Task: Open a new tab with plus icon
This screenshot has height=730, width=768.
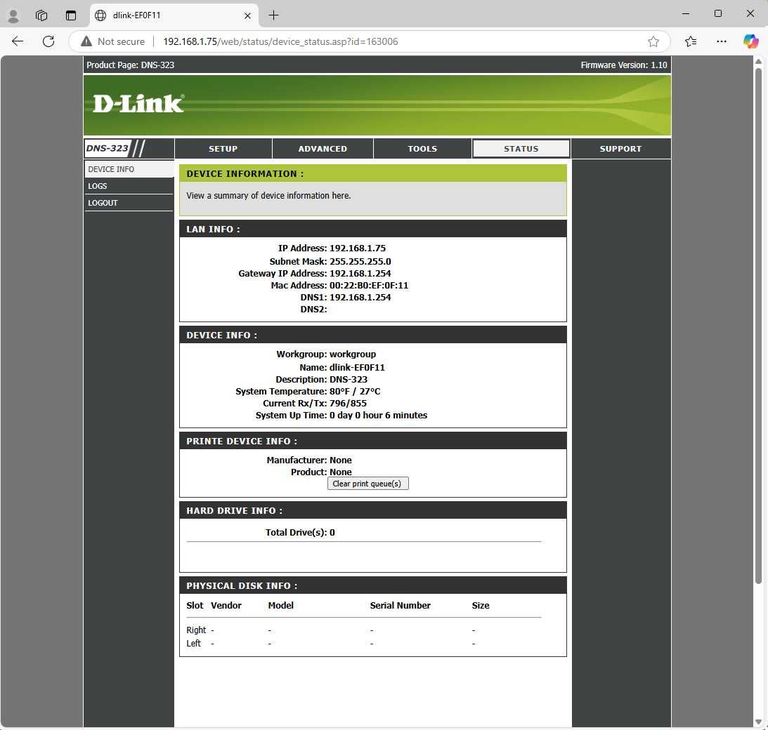Action: (x=273, y=15)
